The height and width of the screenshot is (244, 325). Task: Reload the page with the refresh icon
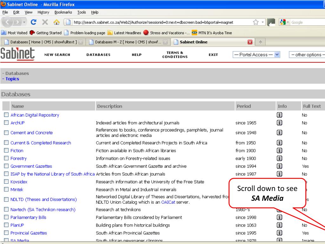[33, 22]
